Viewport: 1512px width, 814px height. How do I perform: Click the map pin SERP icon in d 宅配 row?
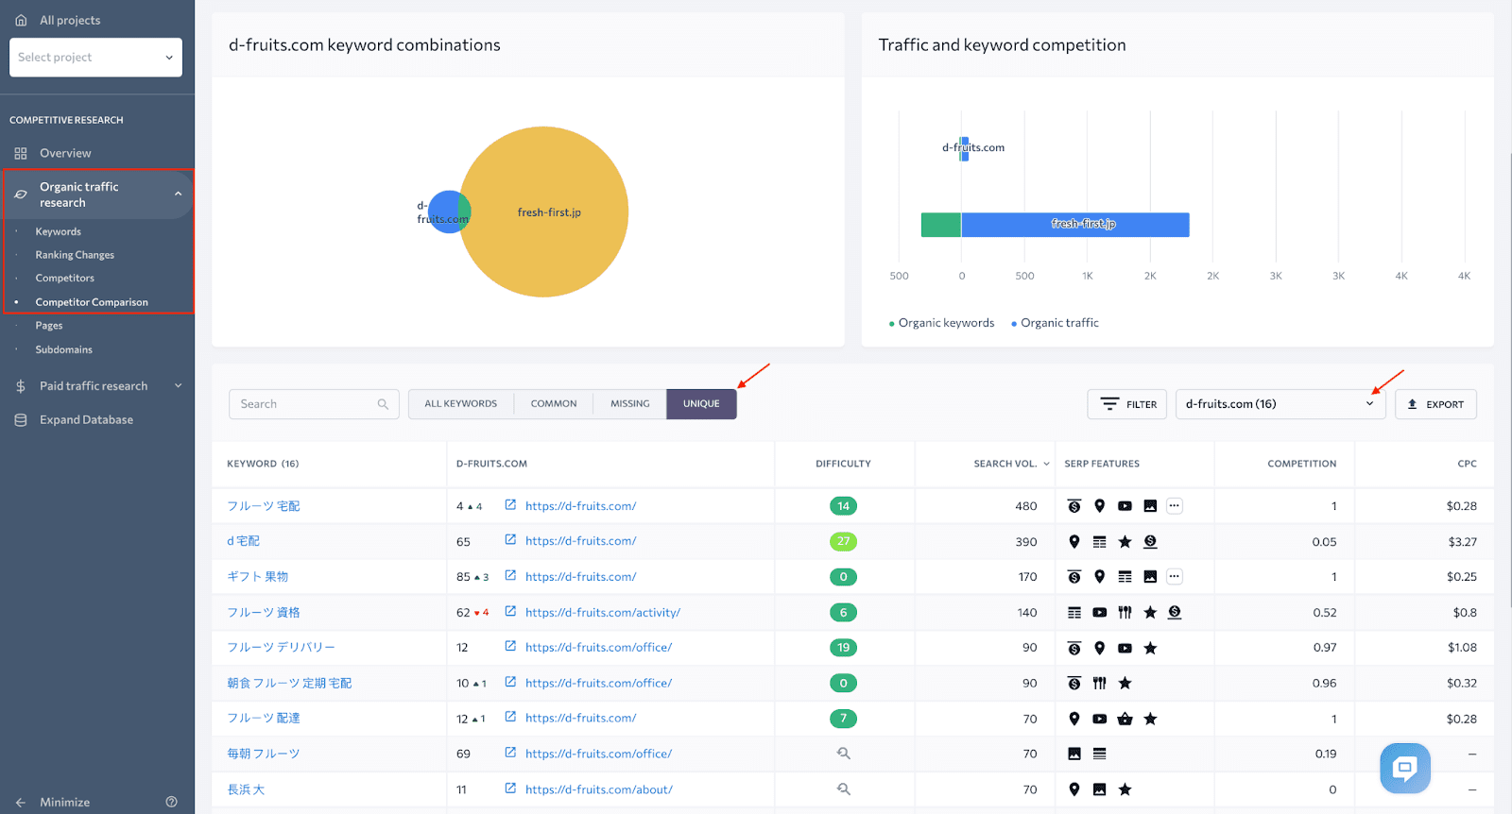click(1074, 542)
